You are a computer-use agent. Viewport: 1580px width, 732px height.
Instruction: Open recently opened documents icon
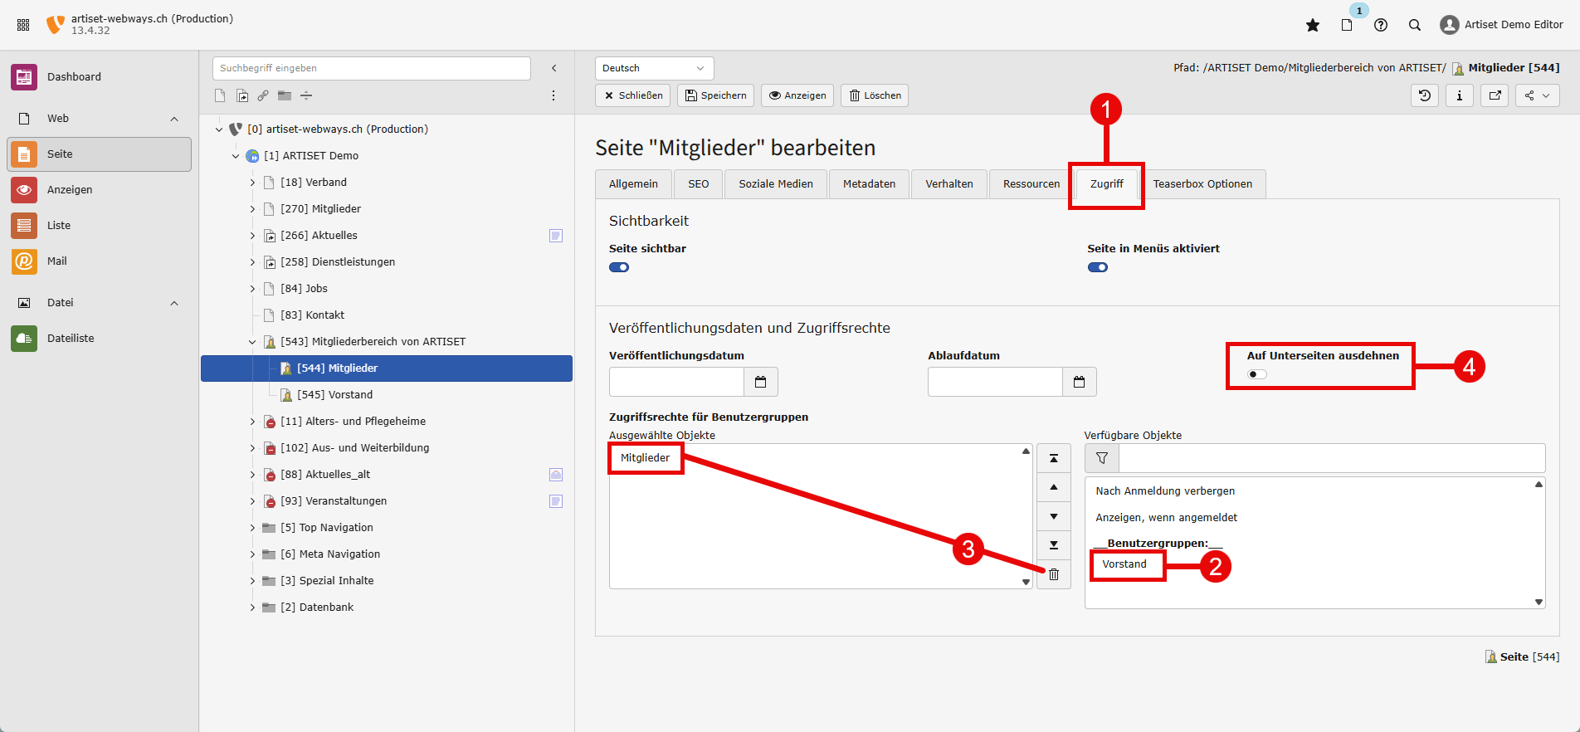(1347, 25)
